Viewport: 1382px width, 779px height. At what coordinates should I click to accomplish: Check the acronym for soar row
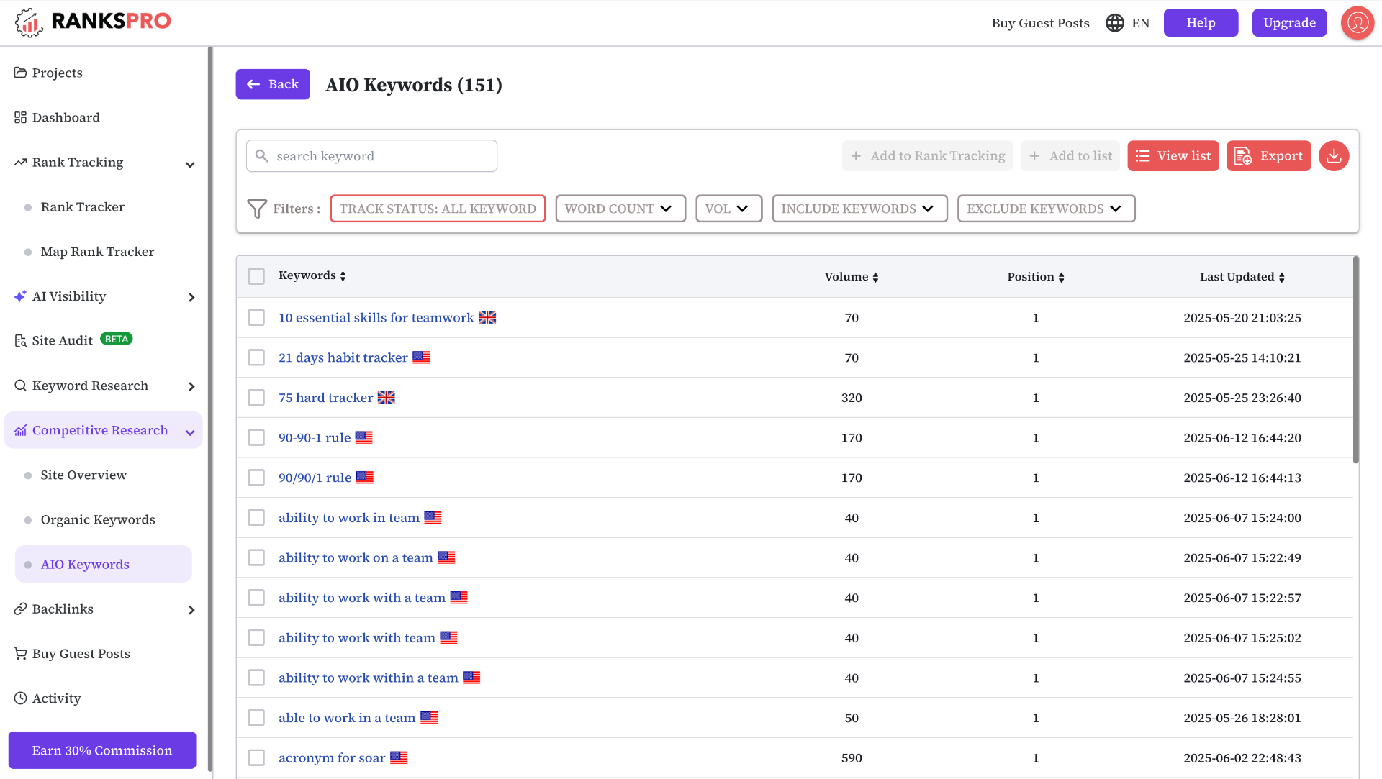(256, 758)
